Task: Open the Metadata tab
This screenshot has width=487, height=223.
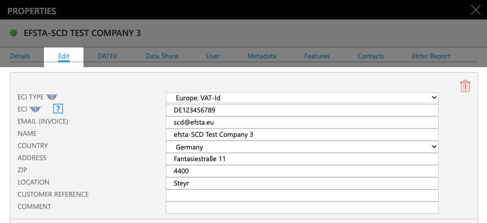Action: (x=262, y=56)
